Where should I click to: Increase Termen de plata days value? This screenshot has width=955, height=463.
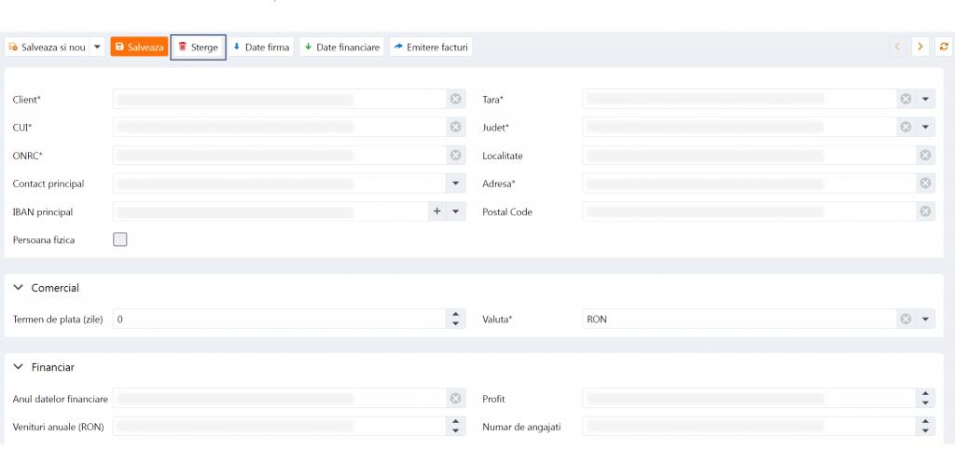[455, 314]
